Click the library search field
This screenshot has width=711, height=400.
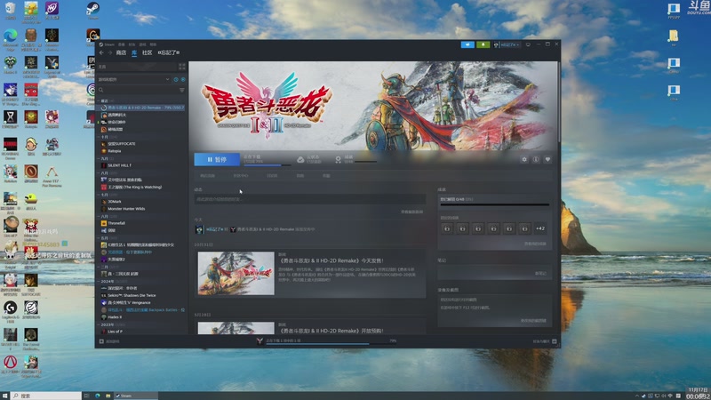(138, 91)
